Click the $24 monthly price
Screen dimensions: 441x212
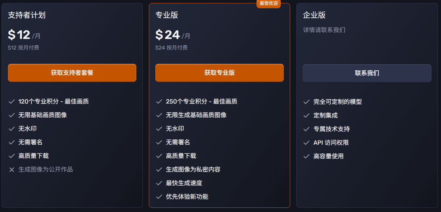pos(168,35)
